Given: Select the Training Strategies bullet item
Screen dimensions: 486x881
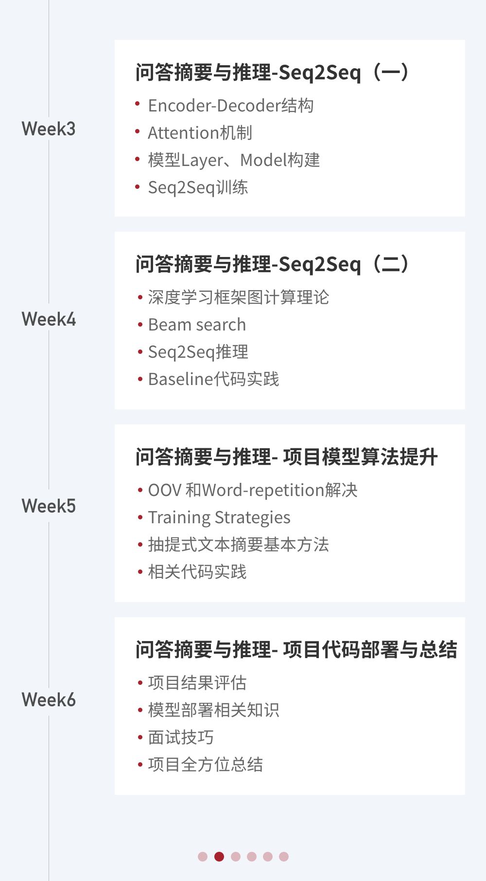Looking at the screenshot, I should tap(219, 517).
